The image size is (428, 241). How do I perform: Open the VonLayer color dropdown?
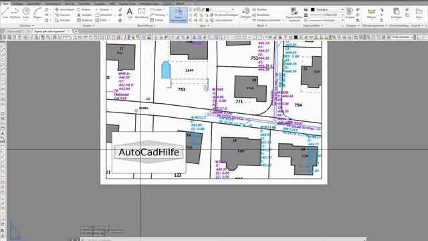click(x=342, y=9)
